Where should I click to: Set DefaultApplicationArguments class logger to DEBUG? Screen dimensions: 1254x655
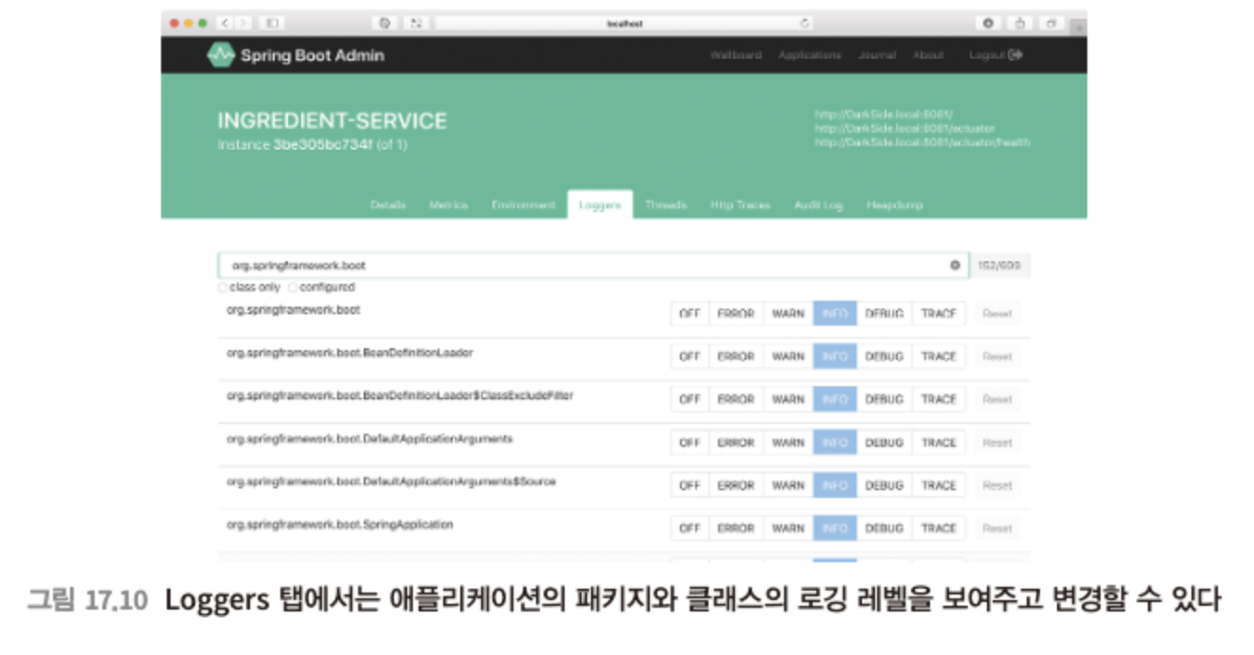point(884,443)
